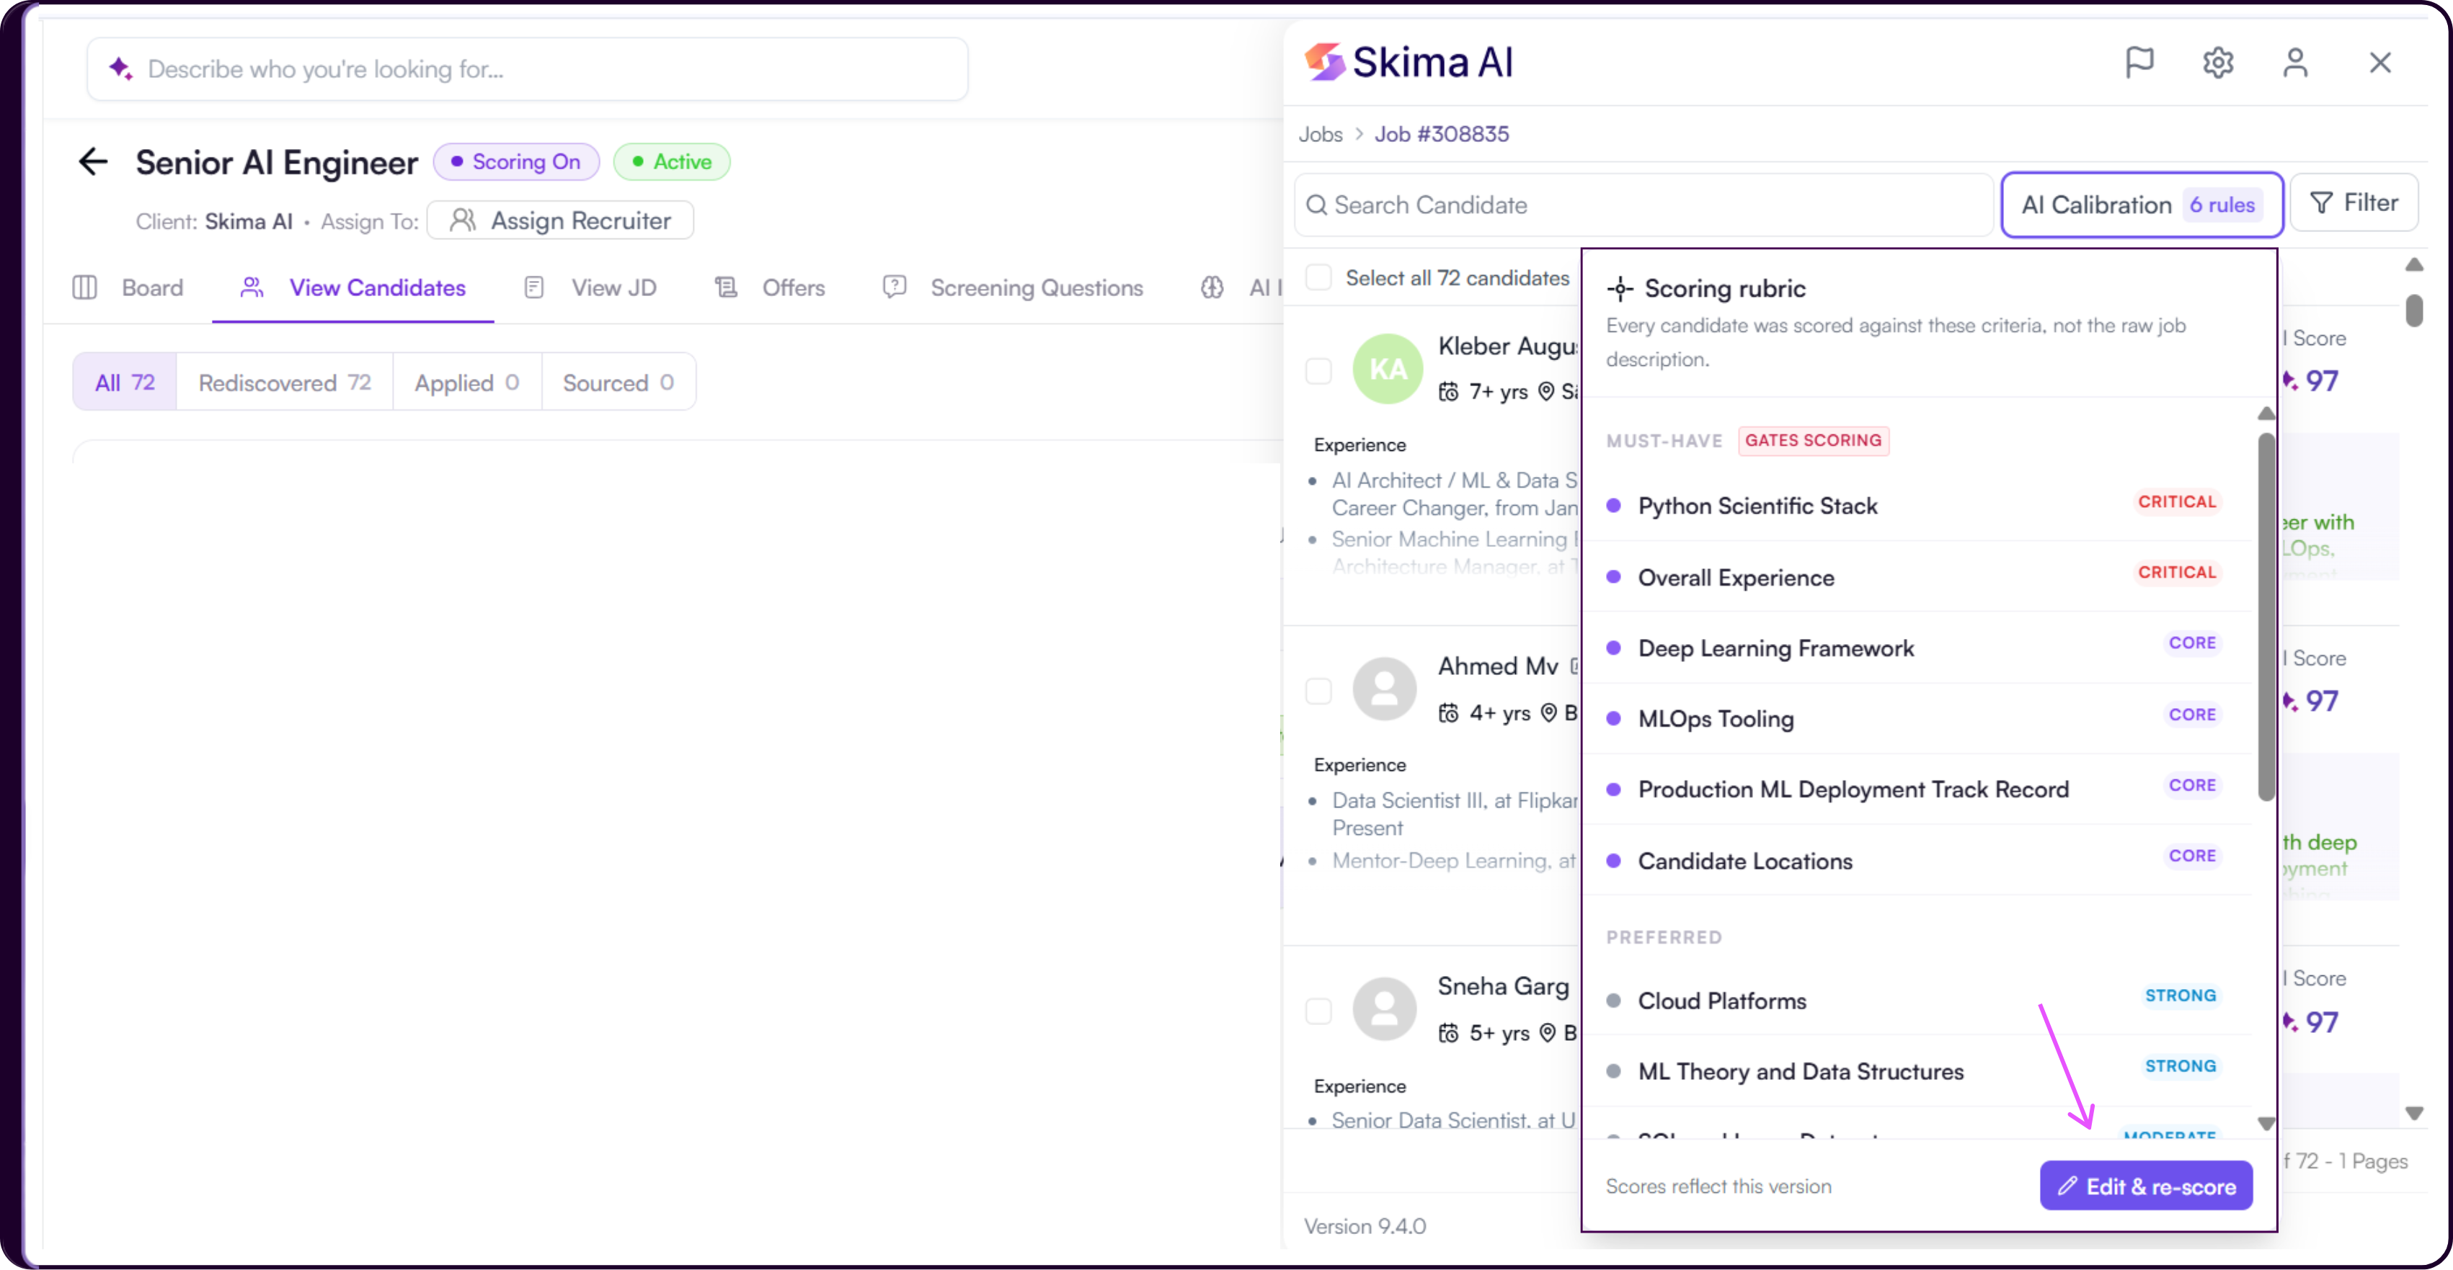Select ML Theory and Data Structures
This screenshot has width=2453, height=1270.
(x=1916, y=1070)
